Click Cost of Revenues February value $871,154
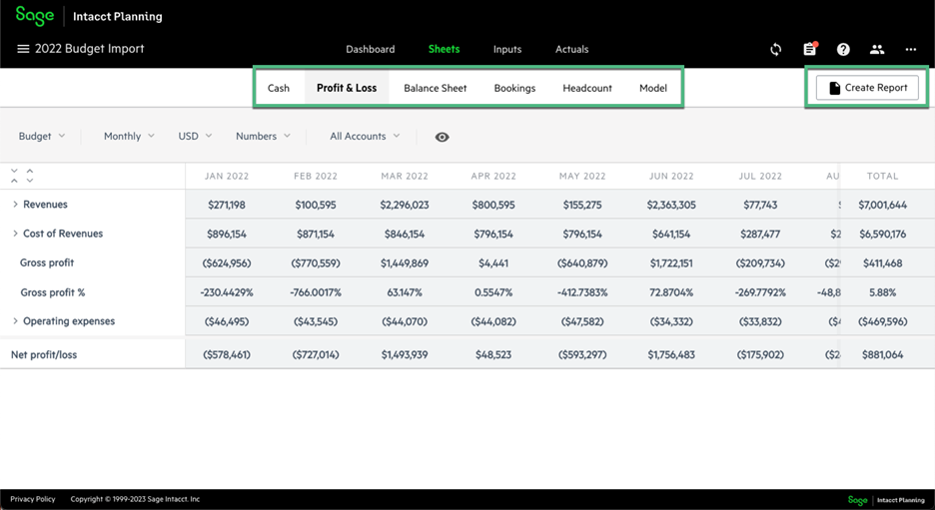The height and width of the screenshot is (510, 935). pyautogui.click(x=316, y=235)
